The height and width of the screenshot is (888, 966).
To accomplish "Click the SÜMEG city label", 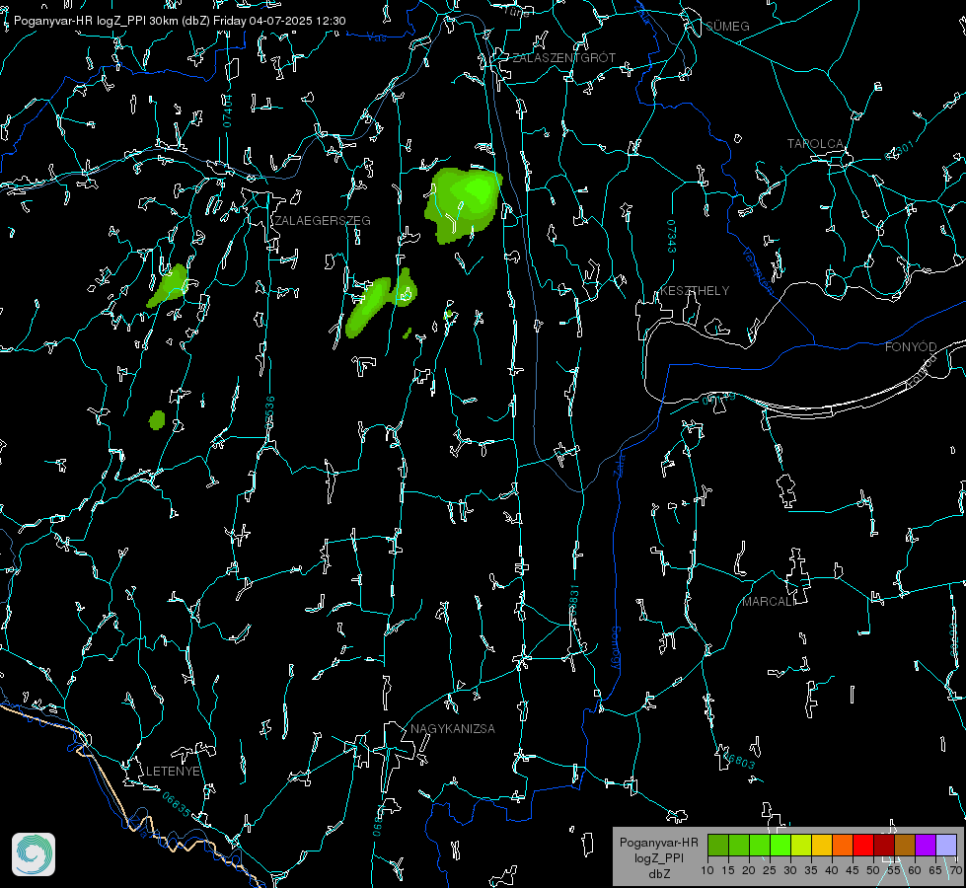I will [x=727, y=27].
